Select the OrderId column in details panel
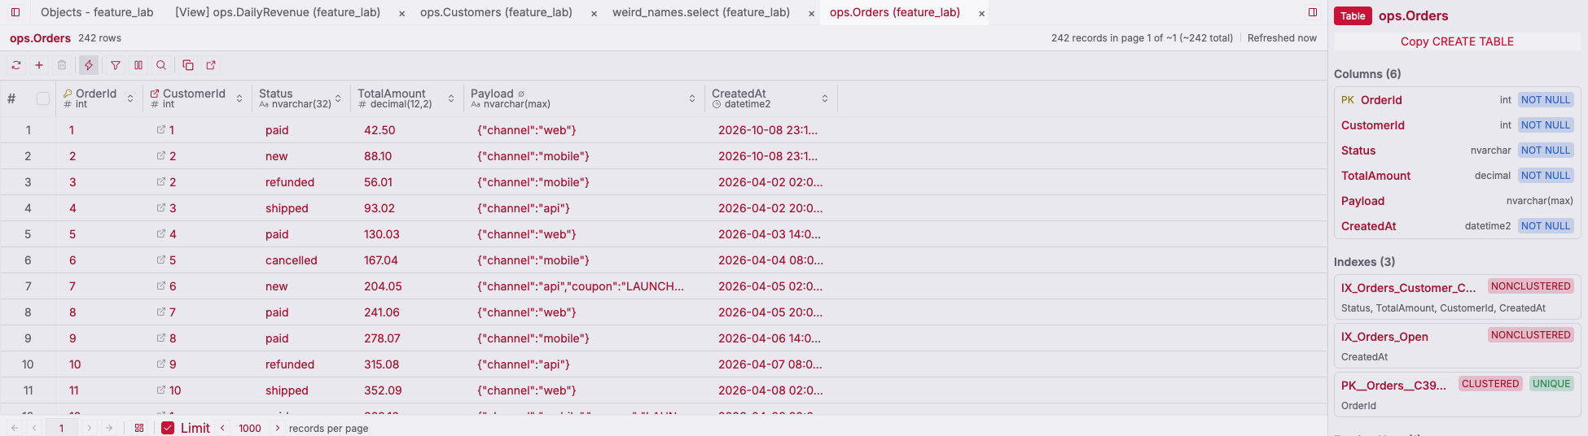 pos(1457,100)
